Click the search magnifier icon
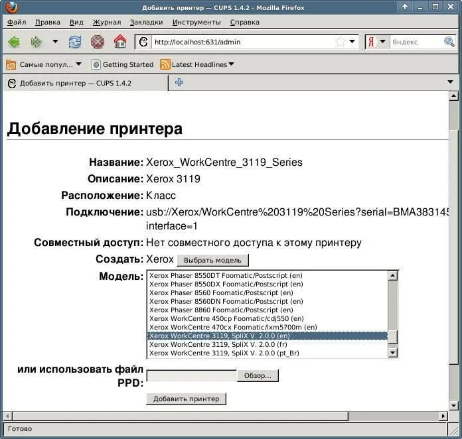 [449, 42]
